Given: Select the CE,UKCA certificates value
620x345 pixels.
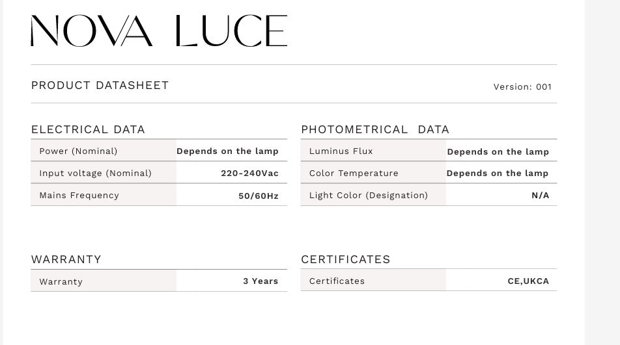Looking at the screenshot, I should (528, 281).
